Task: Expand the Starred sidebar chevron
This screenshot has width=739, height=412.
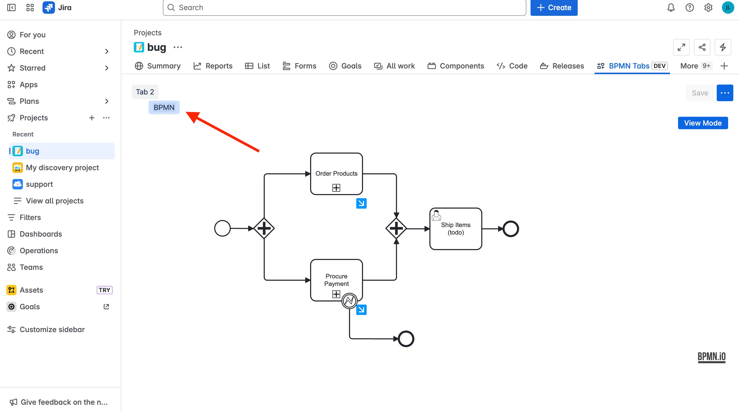Action: pos(107,68)
